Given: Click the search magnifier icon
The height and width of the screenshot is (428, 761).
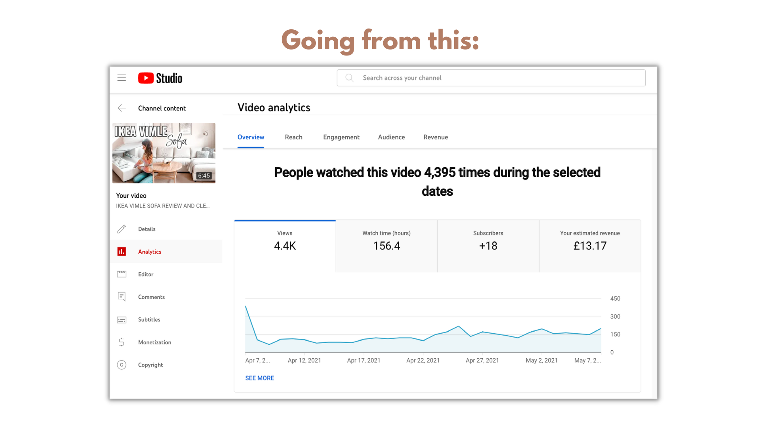Looking at the screenshot, I should coord(349,78).
